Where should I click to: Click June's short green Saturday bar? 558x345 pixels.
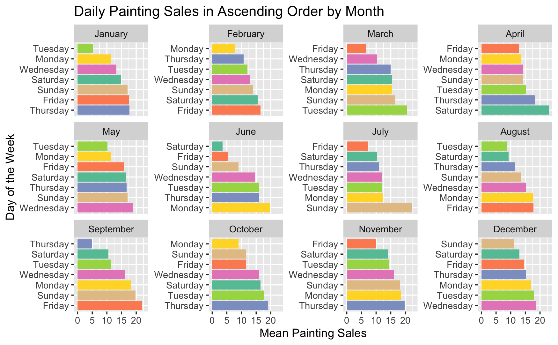pos(217,146)
